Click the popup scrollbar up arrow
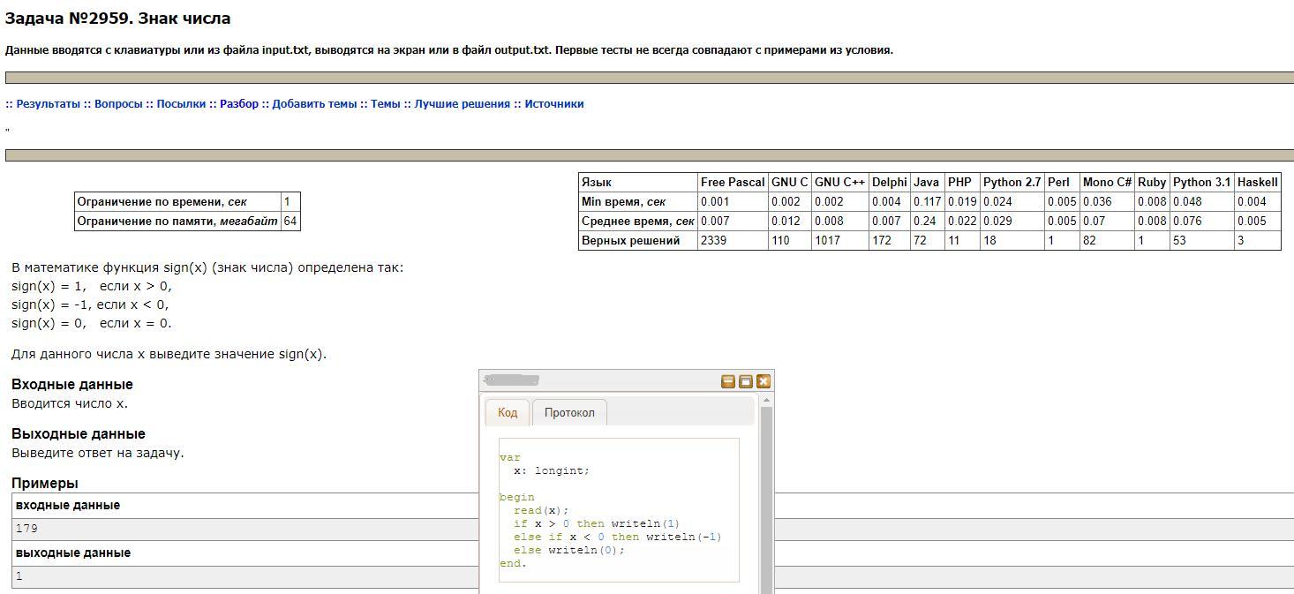 (x=766, y=401)
